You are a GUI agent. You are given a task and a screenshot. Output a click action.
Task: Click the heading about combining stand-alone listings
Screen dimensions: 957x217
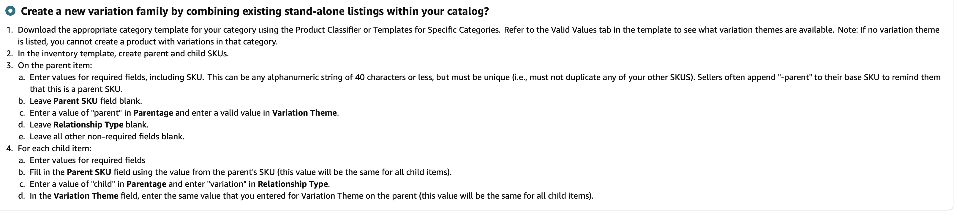(255, 12)
